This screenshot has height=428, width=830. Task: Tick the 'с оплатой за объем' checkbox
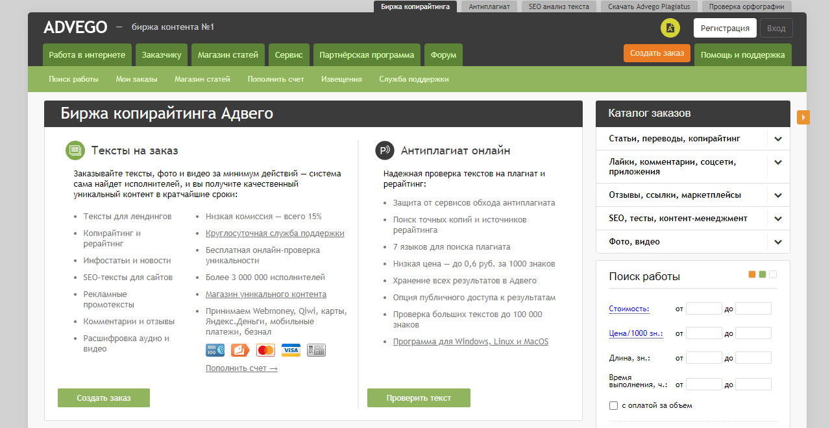coord(613,405)
